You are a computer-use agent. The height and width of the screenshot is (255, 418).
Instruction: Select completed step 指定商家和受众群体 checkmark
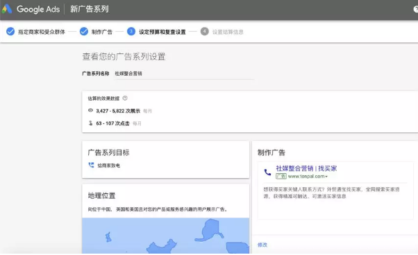click(10, 31)
